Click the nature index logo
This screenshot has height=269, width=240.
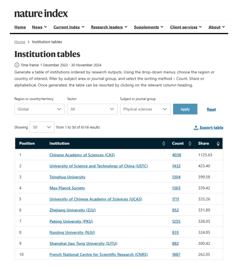click(41, 13)
